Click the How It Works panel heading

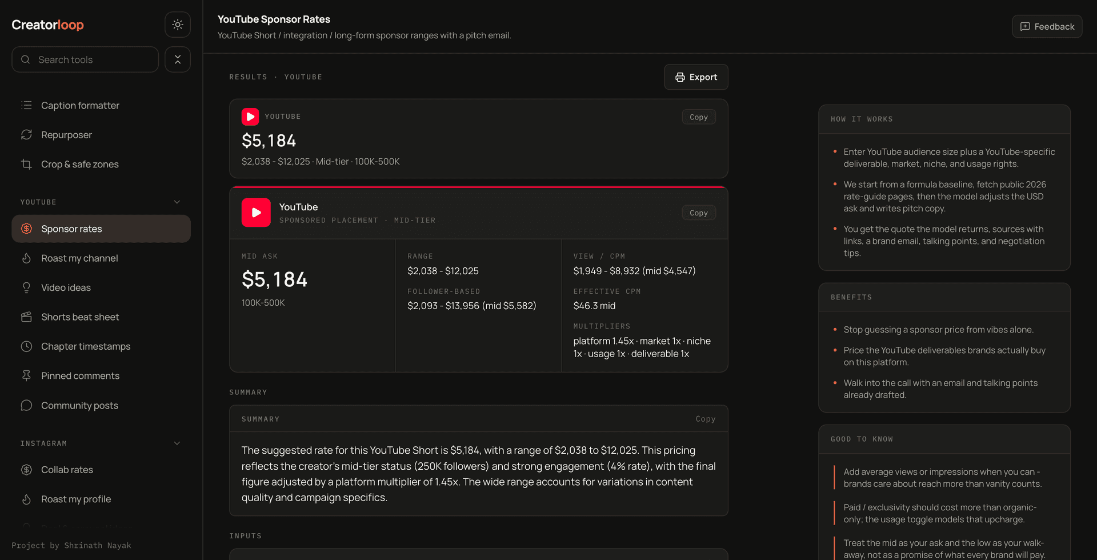862,119
